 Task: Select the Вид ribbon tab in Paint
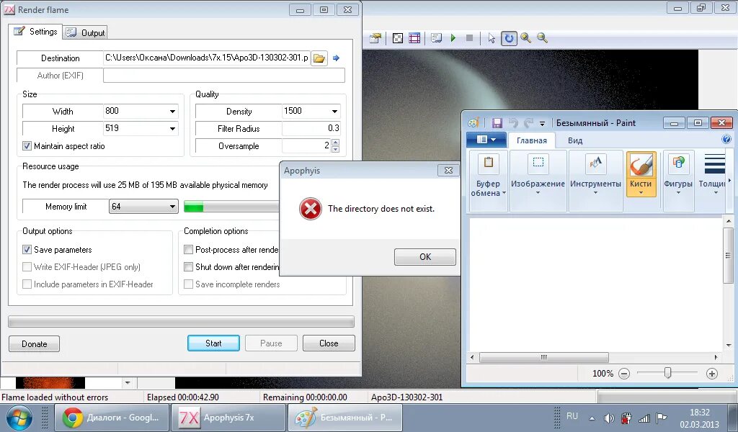pos(575,140)
